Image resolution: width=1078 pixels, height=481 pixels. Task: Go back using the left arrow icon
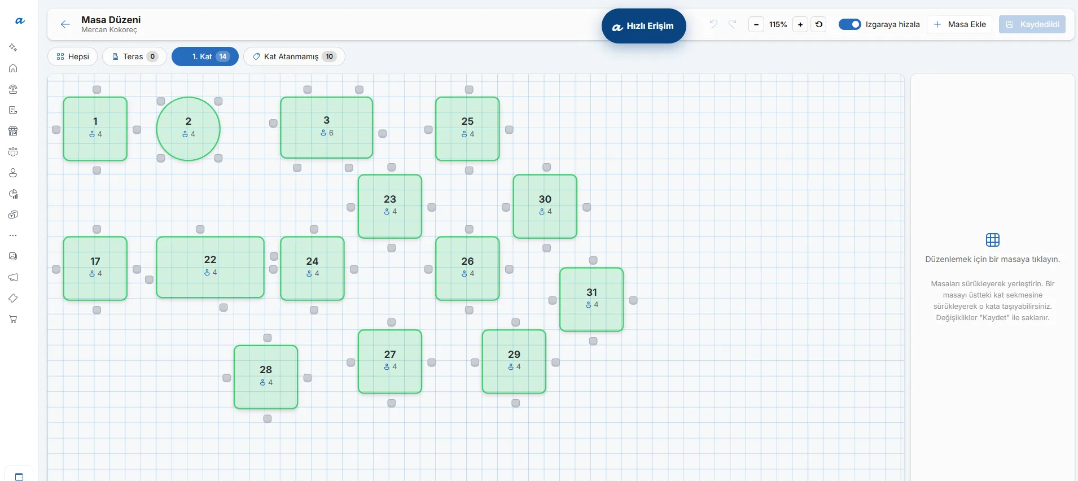pyautogui.click(x=65, y=24)
